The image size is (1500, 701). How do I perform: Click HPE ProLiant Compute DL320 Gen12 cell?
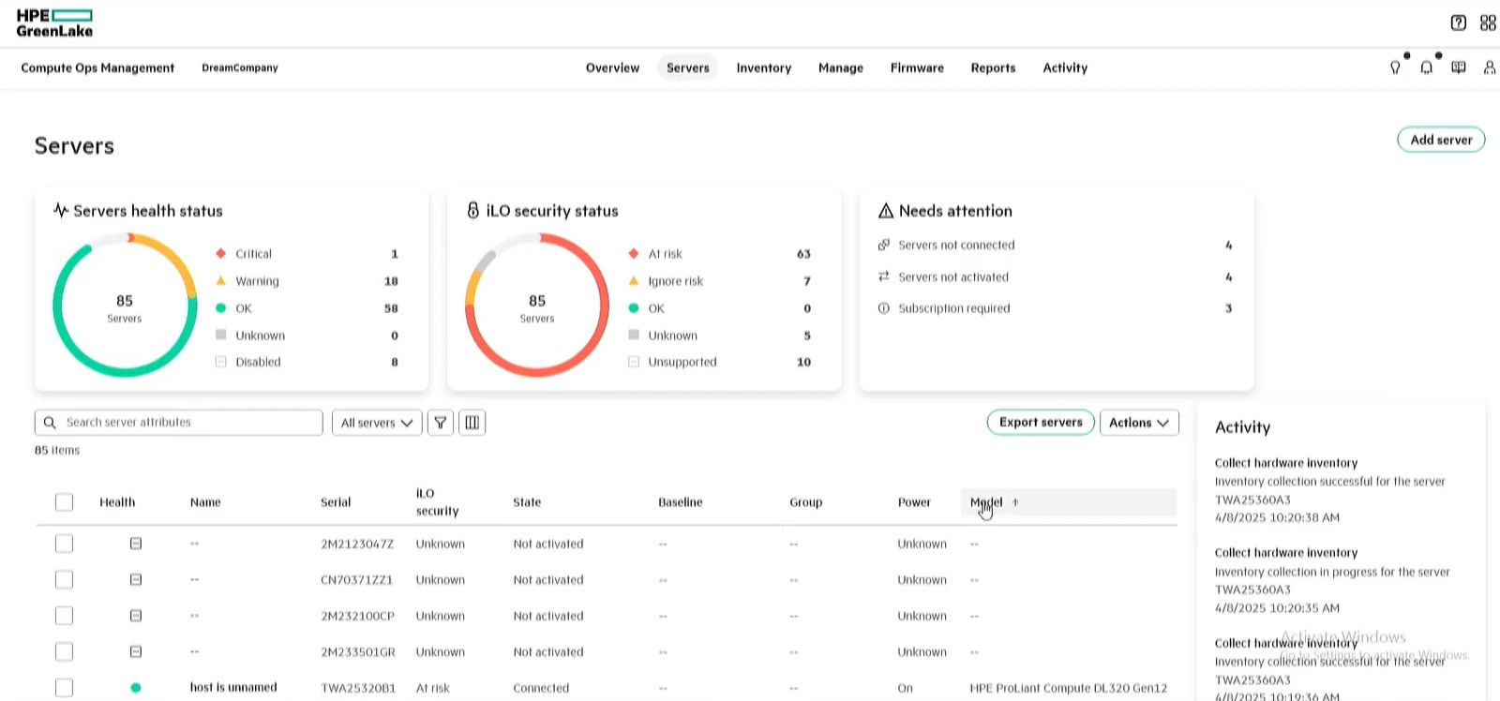(x=1068, y=688)
